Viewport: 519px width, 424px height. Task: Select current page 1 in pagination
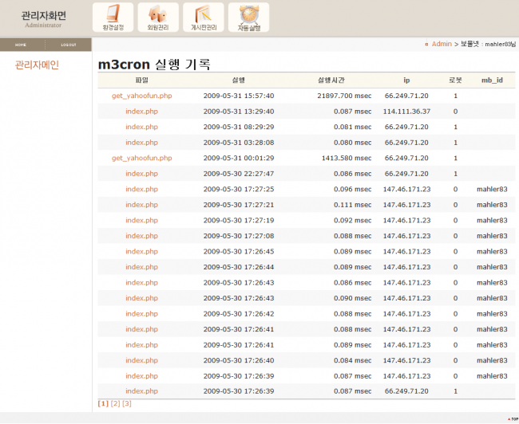click(x=102, y=404)
